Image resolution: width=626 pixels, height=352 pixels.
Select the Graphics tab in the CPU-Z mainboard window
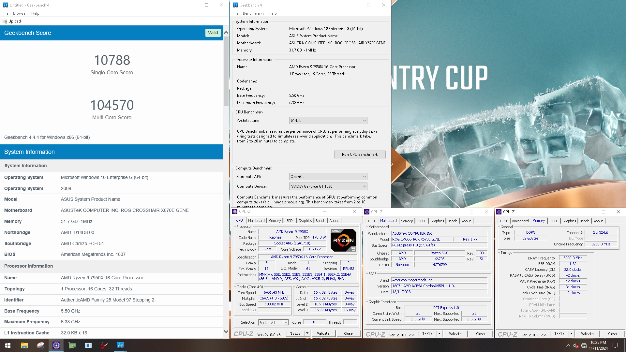click(437, 221)
